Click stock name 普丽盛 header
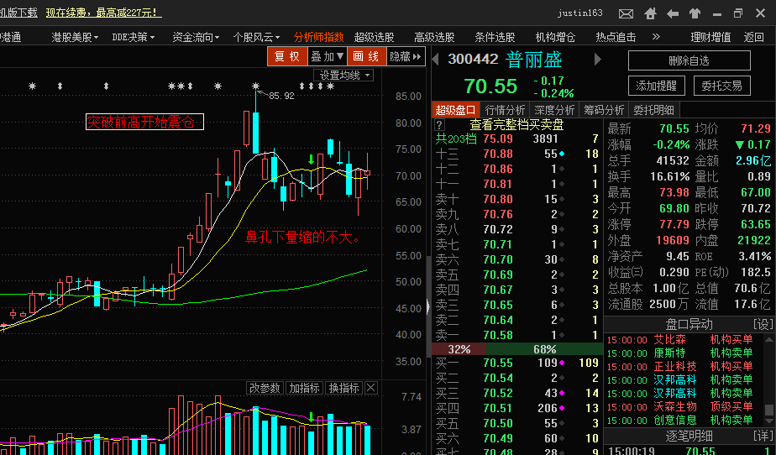The image size is (776, 455). (533, 60)
